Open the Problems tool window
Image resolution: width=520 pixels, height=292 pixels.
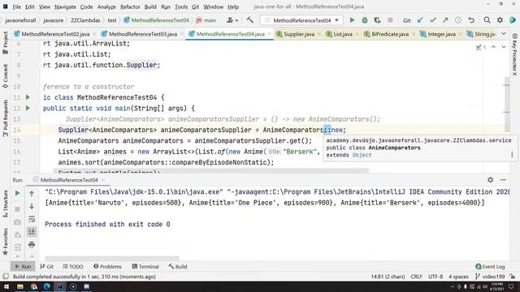(107, 267)
